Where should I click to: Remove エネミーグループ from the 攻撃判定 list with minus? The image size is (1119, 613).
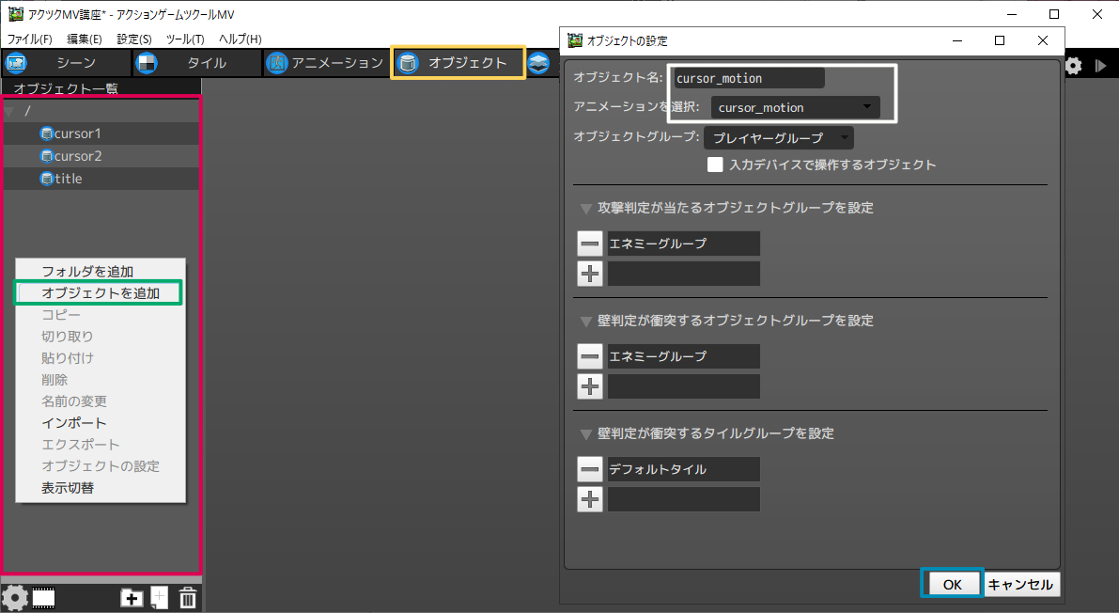(589, 244)
